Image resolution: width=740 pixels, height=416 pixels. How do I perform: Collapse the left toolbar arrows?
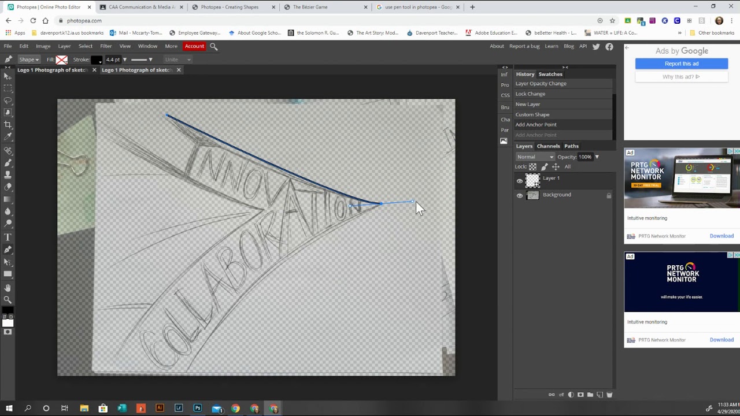[x=6, y=67]
